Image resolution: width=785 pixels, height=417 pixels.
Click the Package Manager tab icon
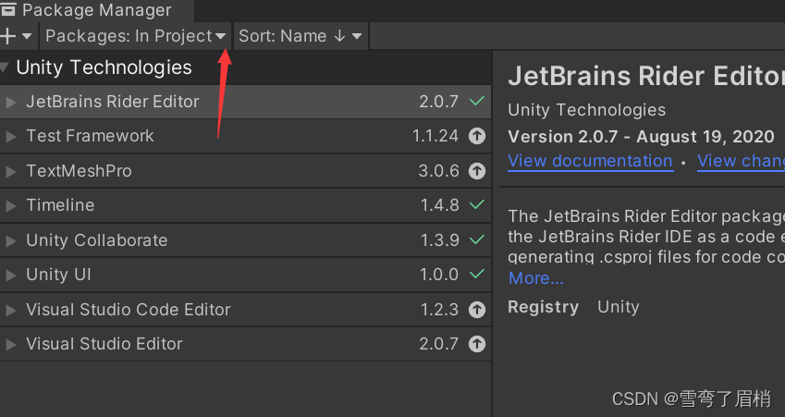click(x=8, y=9)
